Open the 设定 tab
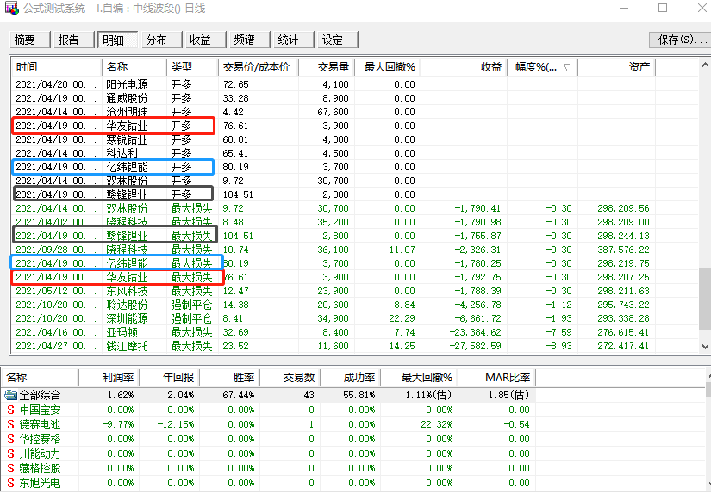This screenshot has height=493, width=711. point(333,40)
